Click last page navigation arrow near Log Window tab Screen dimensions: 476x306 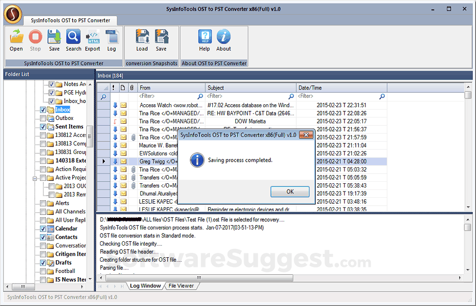tap(122, 286)
